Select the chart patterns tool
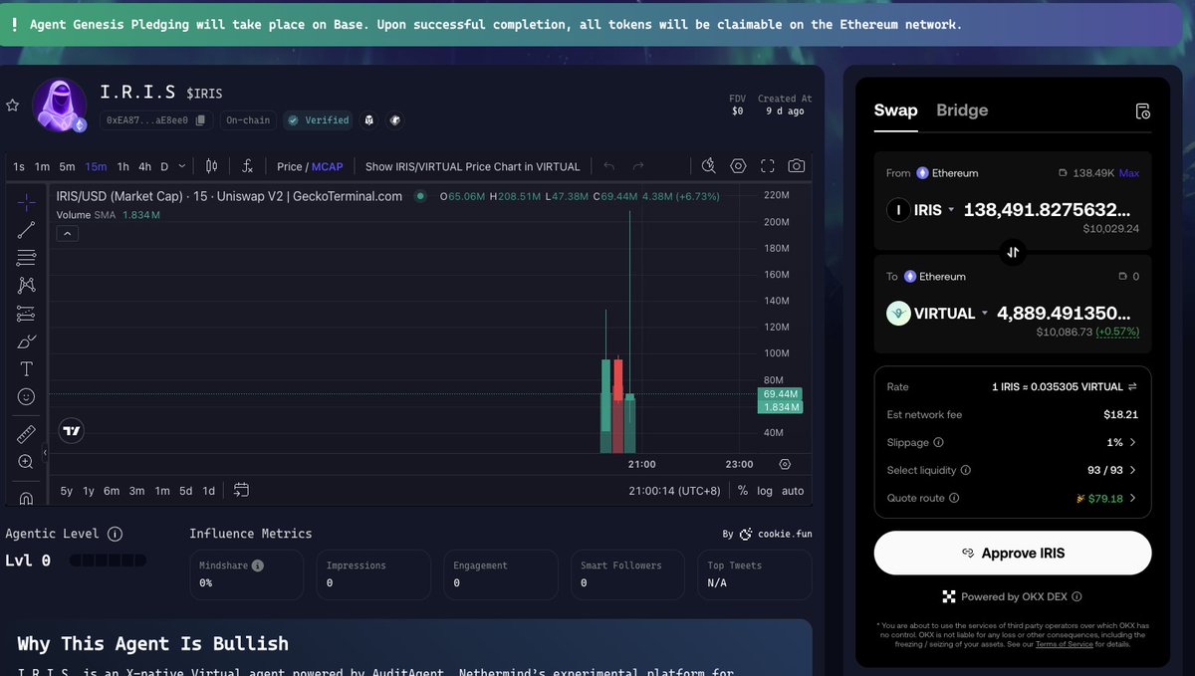 click(27, 286)
